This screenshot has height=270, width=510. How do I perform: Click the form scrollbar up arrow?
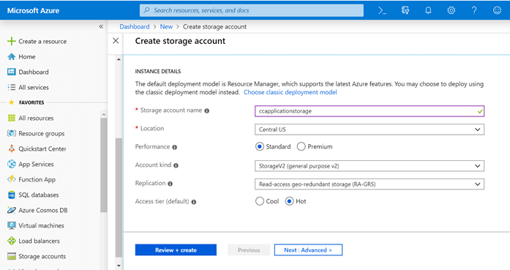pos(119,59)
